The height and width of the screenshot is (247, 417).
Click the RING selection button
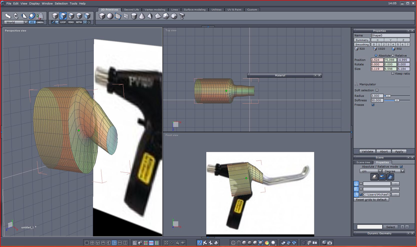point(71,22)
